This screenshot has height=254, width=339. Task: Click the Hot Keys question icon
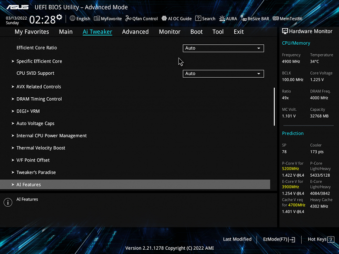click(x=331, y=239)
